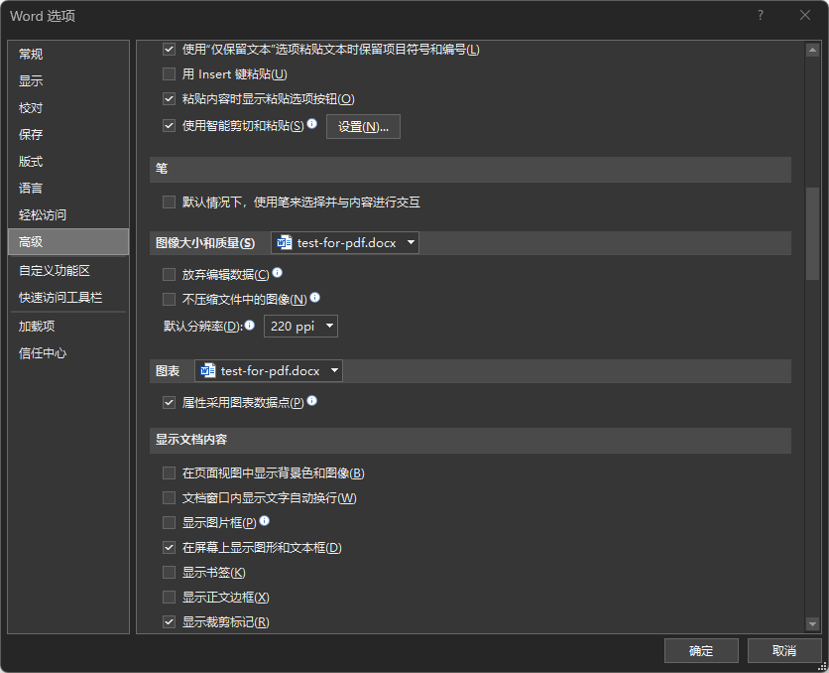Screen dimensions: 829x673
Task: Open 图像大小和质量 document dropdown
Action: point(345,243)
